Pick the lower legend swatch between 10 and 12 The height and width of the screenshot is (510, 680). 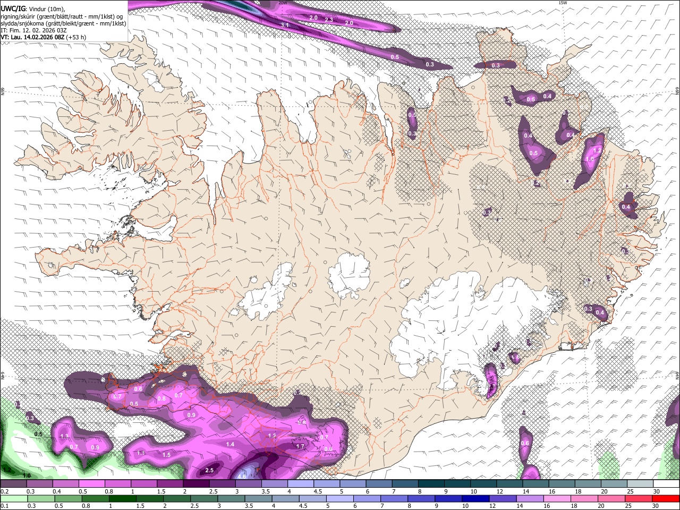click(475, 499)
